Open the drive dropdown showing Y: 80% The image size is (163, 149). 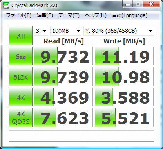(x=119, y=31)
